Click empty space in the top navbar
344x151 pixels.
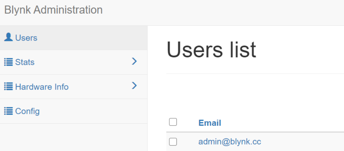pyautogui.click(x=222, y=12)
